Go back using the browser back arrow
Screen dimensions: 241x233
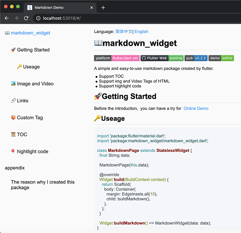click(7, 18)
